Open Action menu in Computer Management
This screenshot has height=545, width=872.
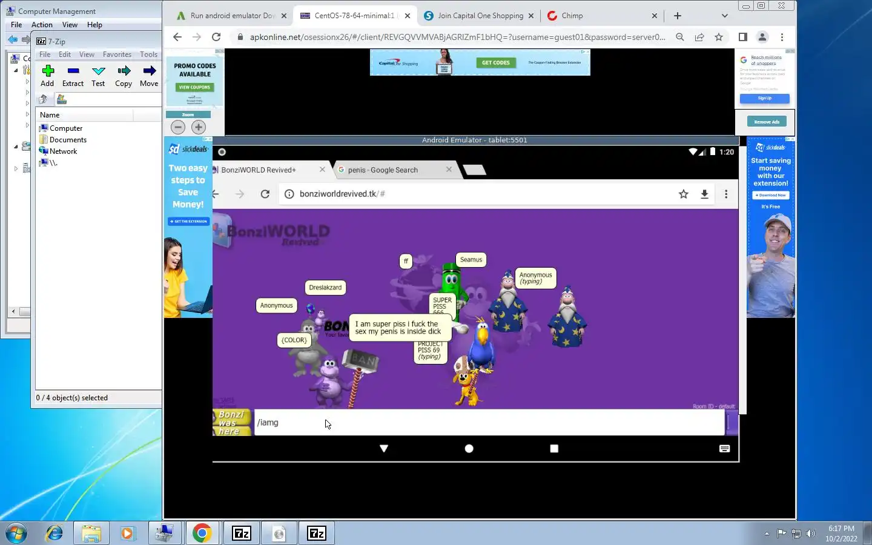42,25
